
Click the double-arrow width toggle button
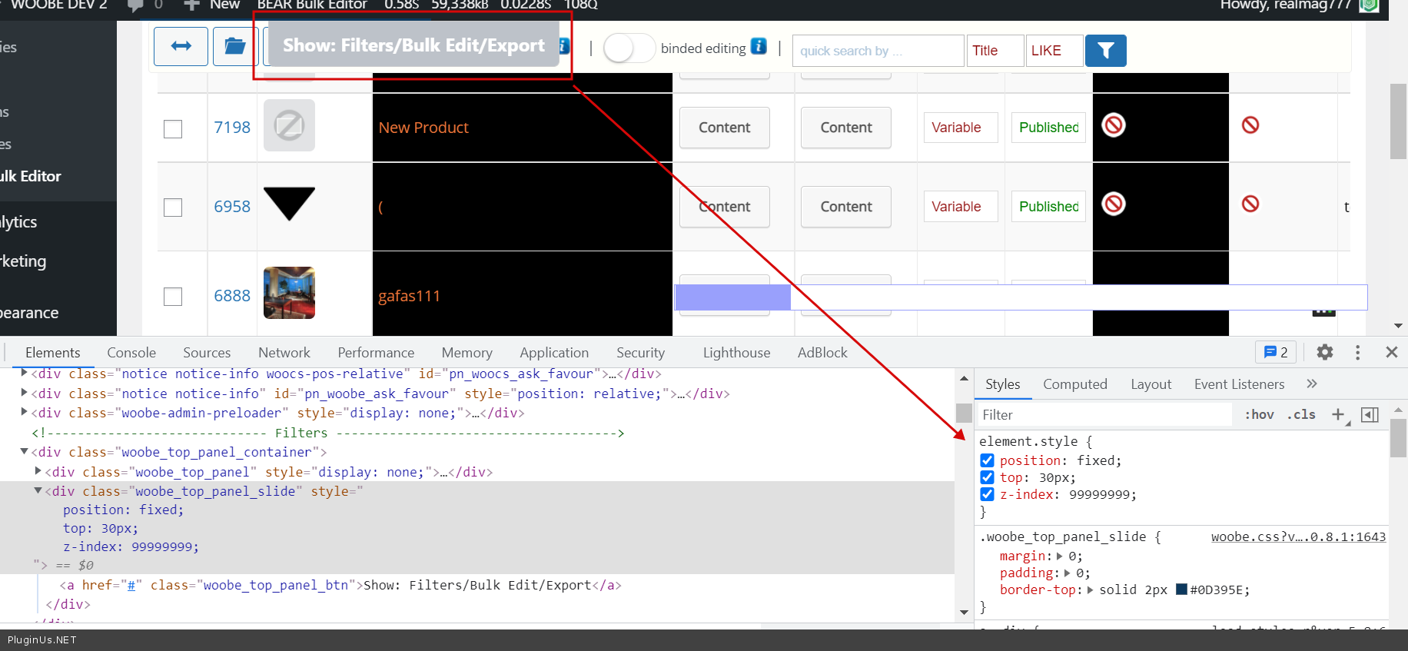181,47
